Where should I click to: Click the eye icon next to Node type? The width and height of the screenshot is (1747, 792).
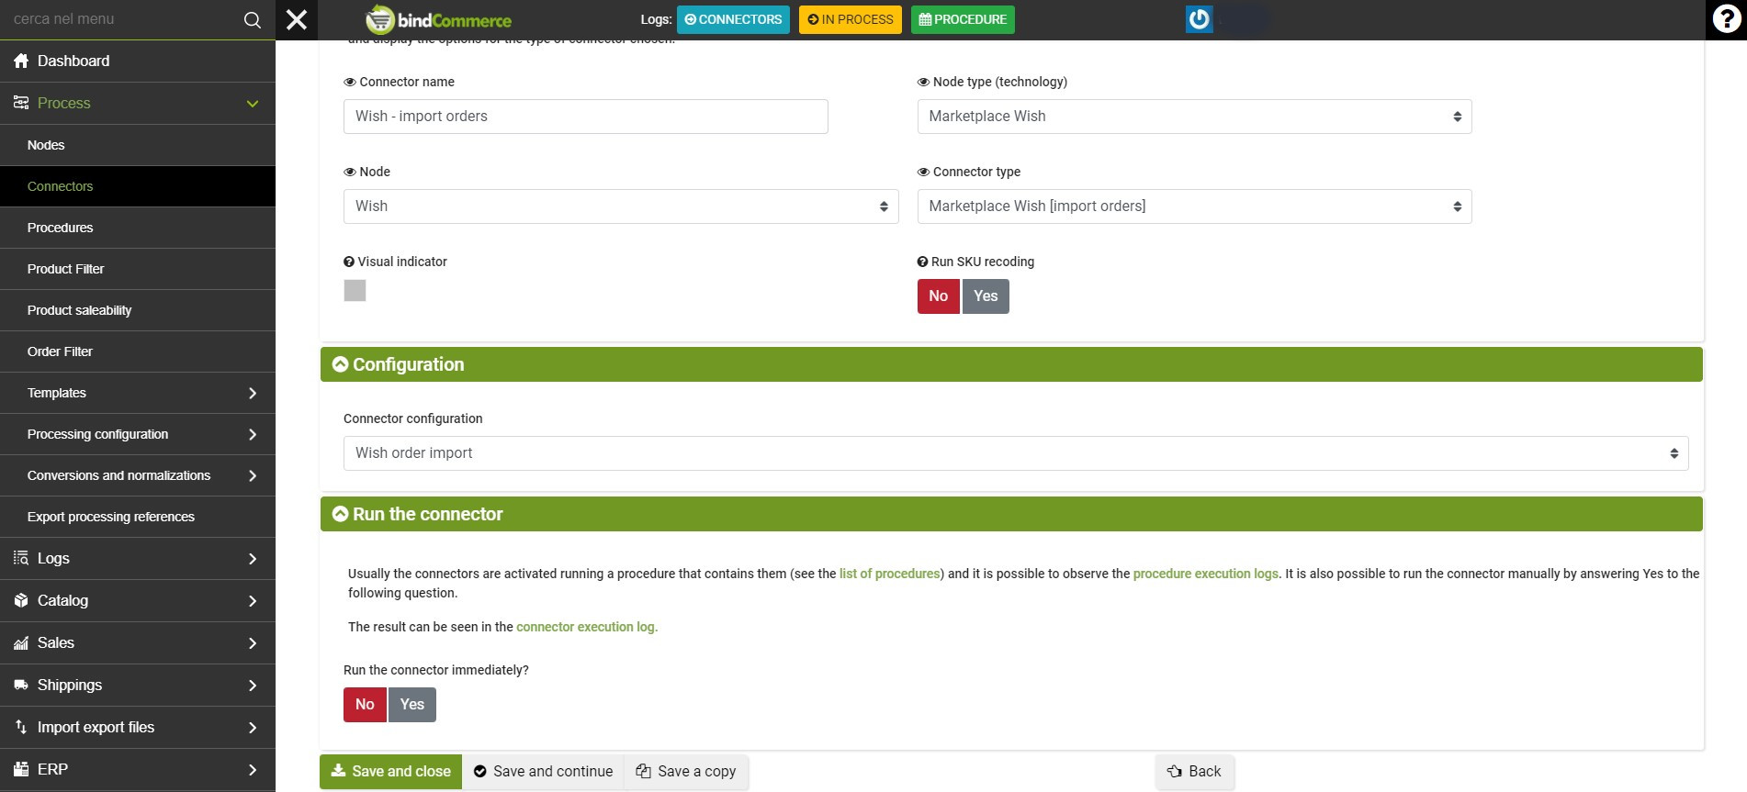coord(923,82)
